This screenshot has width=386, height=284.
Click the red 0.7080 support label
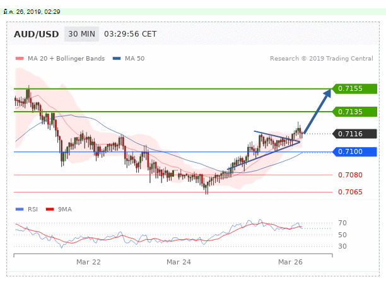(x=350, y=175)
